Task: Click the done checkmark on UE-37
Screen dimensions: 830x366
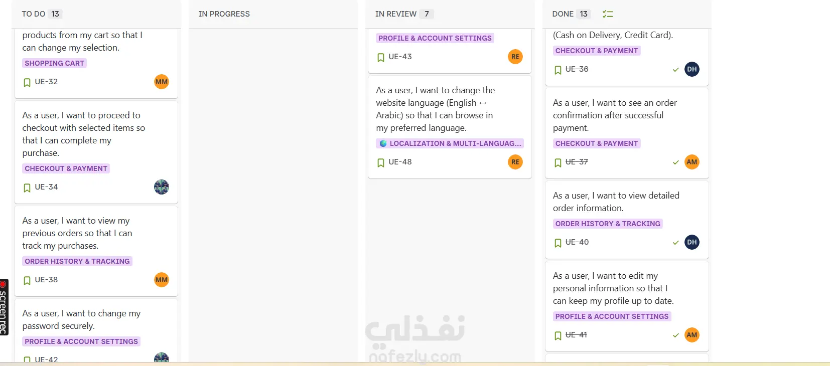Action: pyautogui.click(x=676, y=162)
